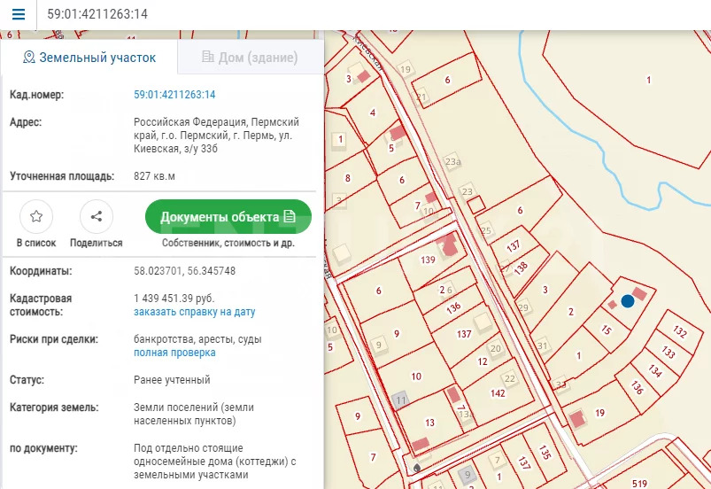Click the Поделиться share icon
This screenshot has height=489, width=711.
[x=97, y=216]
